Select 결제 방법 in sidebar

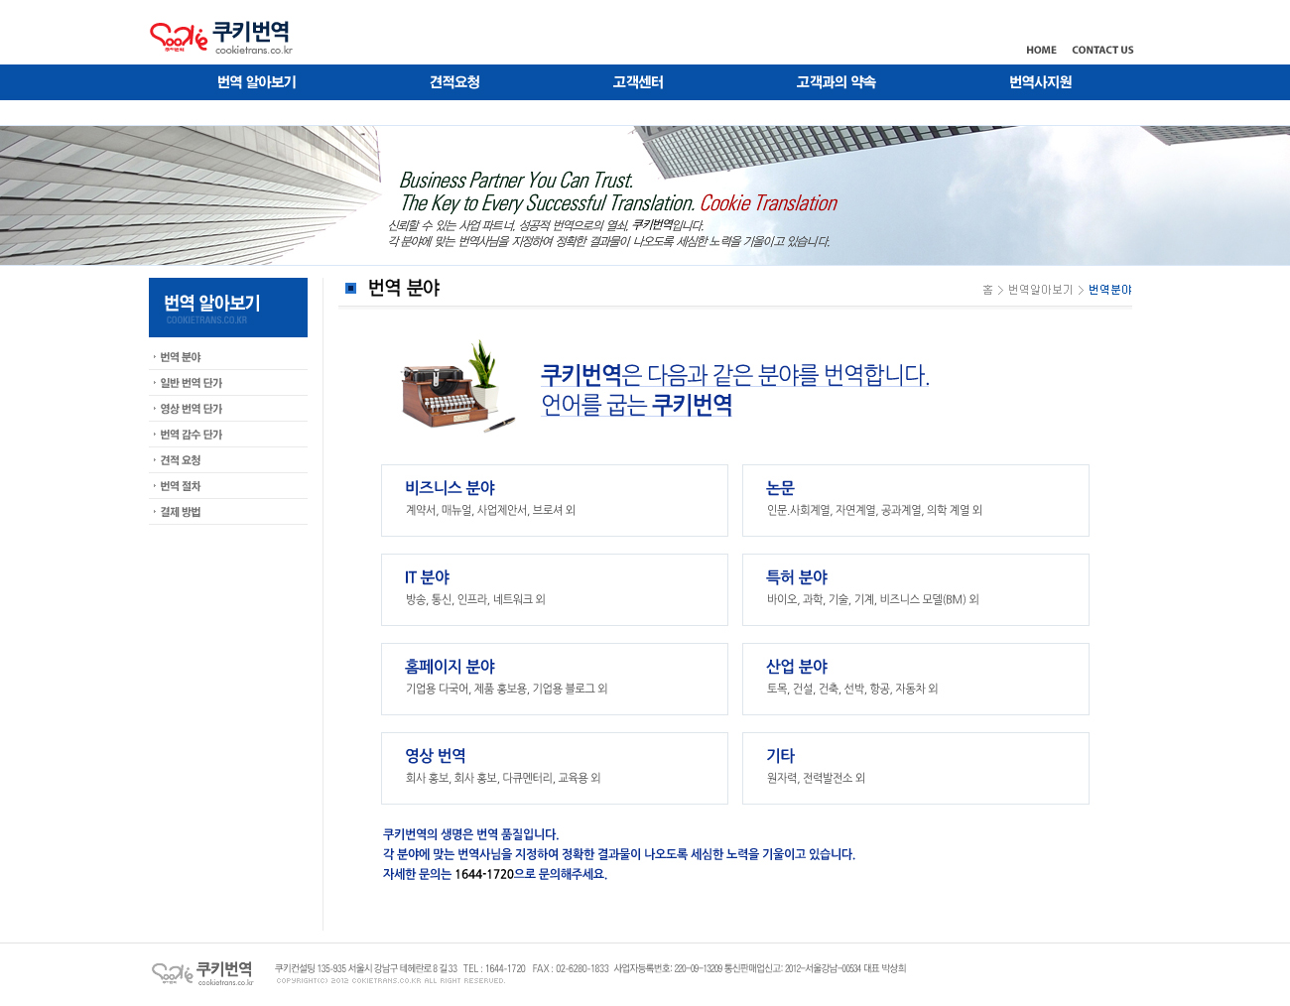pos(181,512)
